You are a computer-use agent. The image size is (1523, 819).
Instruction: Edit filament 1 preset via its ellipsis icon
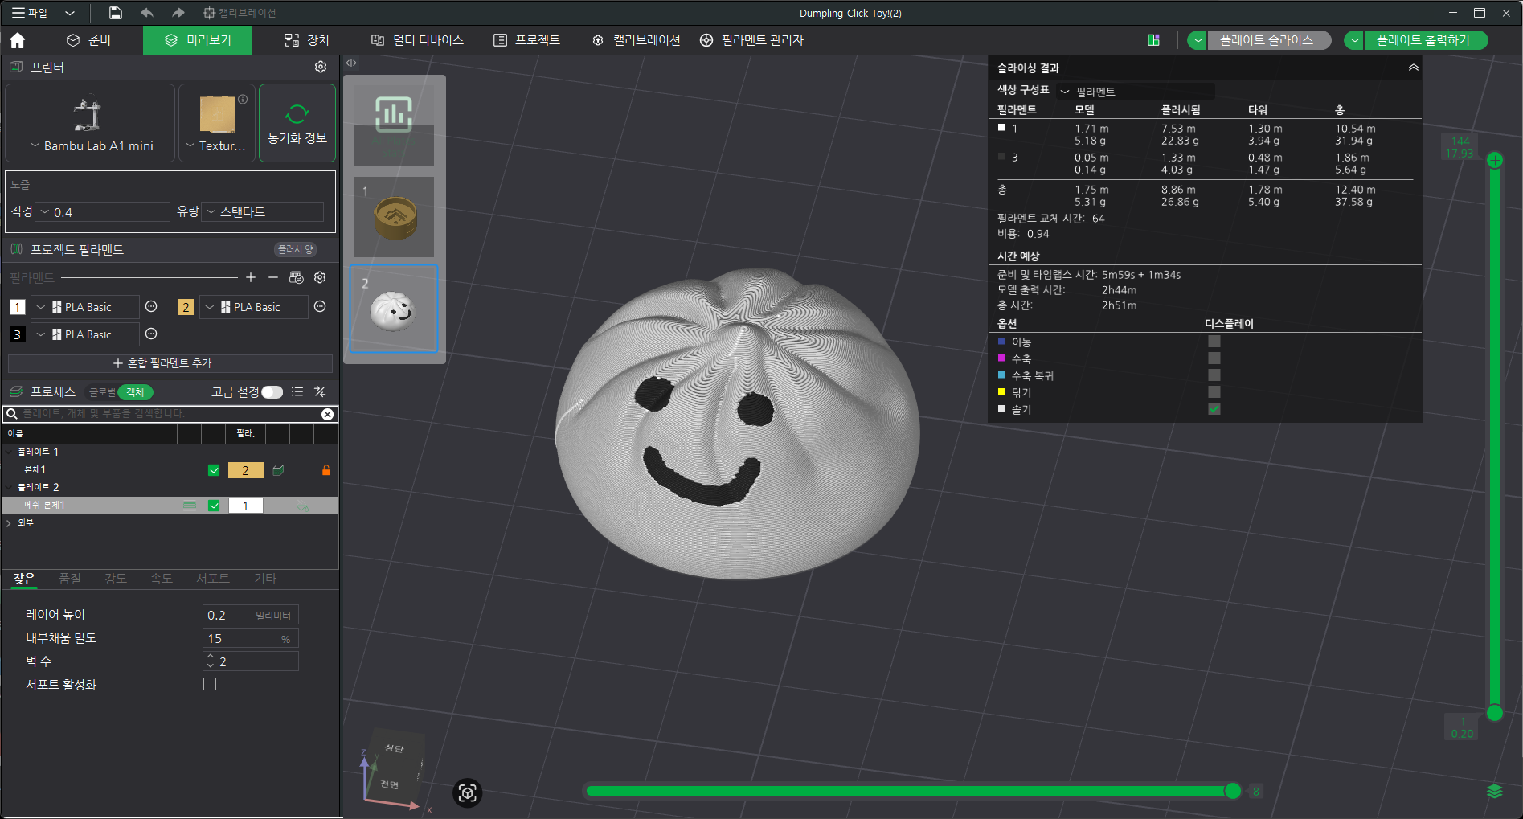tap(151, 306)
